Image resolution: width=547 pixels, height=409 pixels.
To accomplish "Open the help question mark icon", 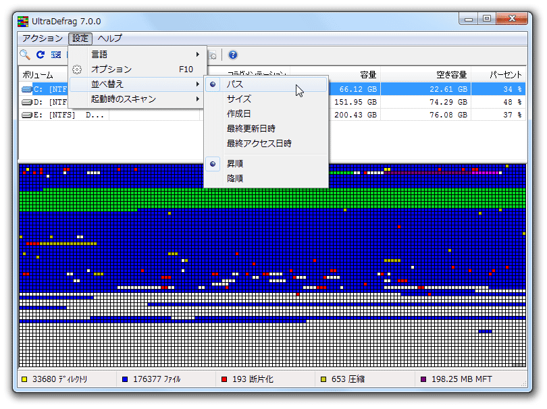I will point(233,55).
